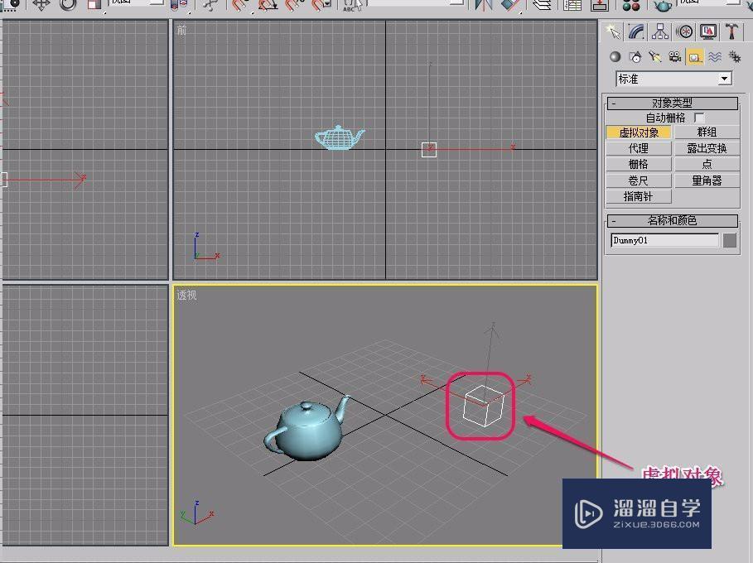Select the Cameras category icon
Screen dimensions: 753x563
[675, 57]
